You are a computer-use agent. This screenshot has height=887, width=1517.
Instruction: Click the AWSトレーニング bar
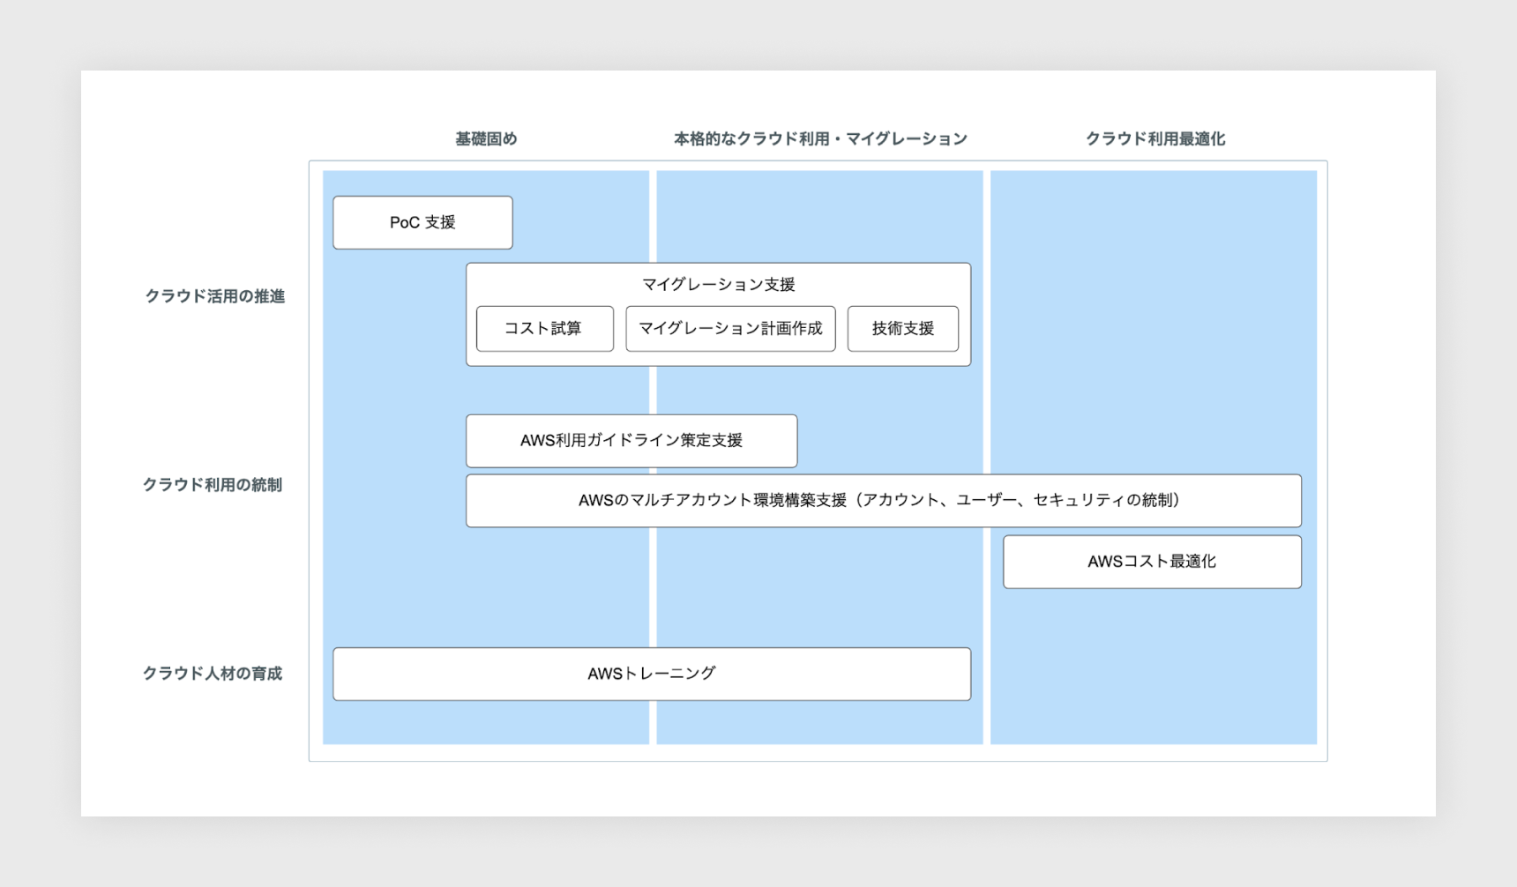[651, 674]
